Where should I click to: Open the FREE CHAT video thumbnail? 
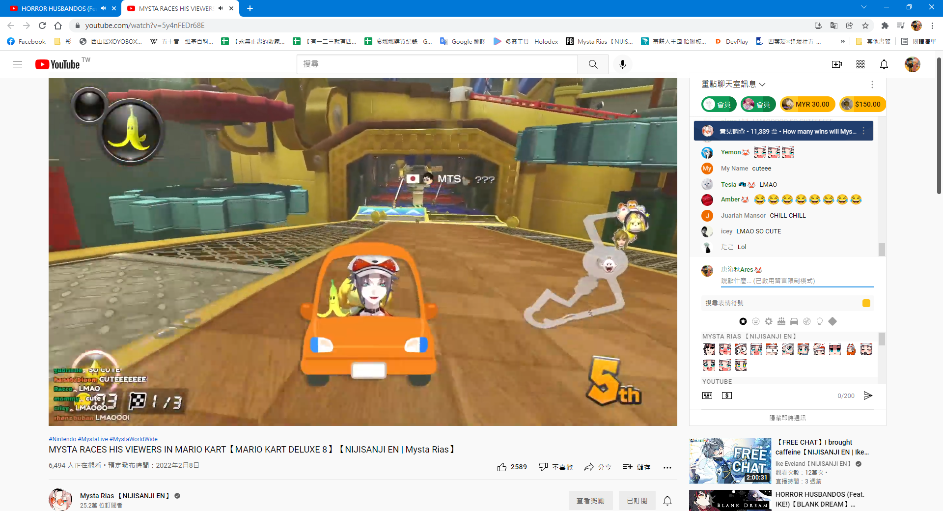(730, 461)
